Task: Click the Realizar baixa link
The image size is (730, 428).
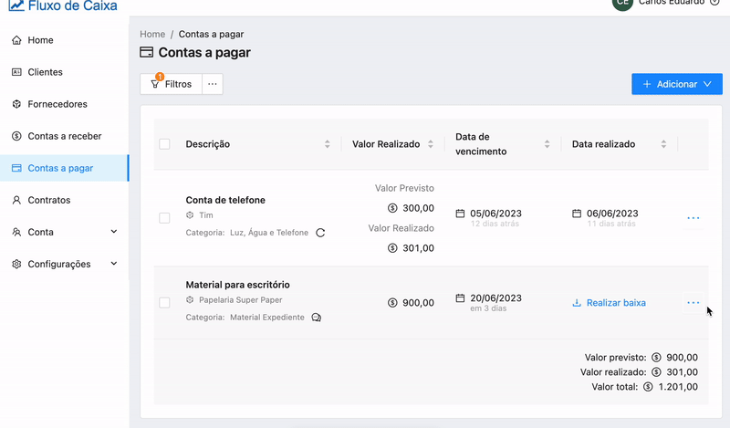Action: [609, 303]
